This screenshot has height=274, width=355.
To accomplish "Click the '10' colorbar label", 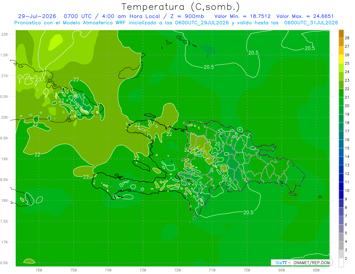I will (x=347, y=191).
